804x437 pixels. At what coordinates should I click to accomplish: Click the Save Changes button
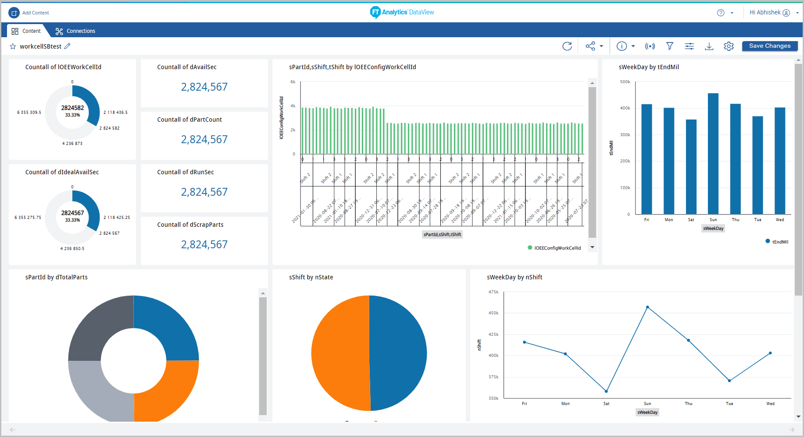[x=770, y=46]
